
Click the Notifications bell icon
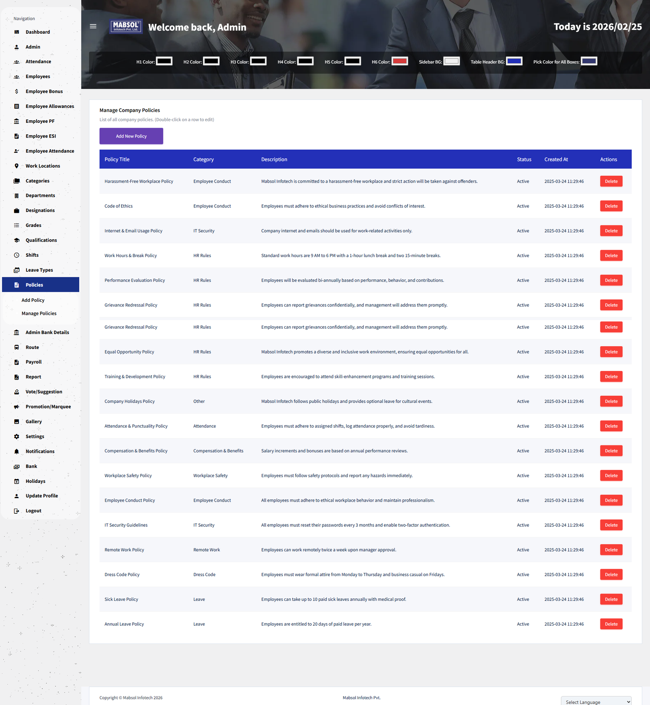tap(17, 452)
